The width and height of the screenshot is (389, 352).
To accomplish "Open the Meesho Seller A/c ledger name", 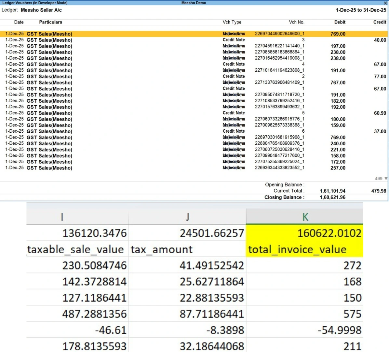I will tap(42, 10).
